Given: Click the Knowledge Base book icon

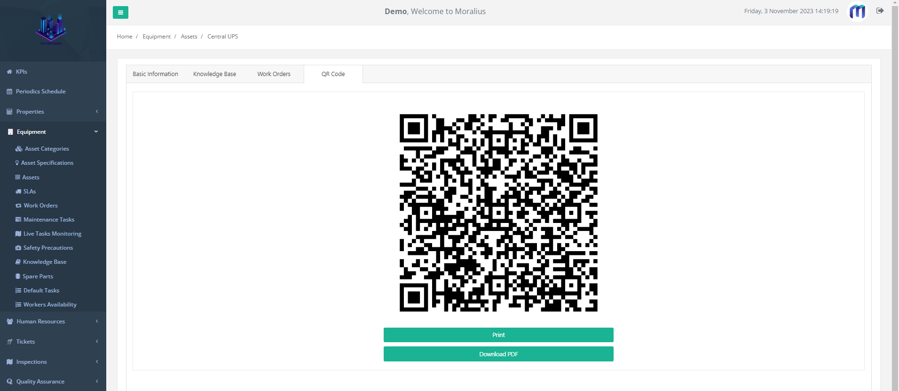Looking at the screenshot, I should tap(18, 262).
